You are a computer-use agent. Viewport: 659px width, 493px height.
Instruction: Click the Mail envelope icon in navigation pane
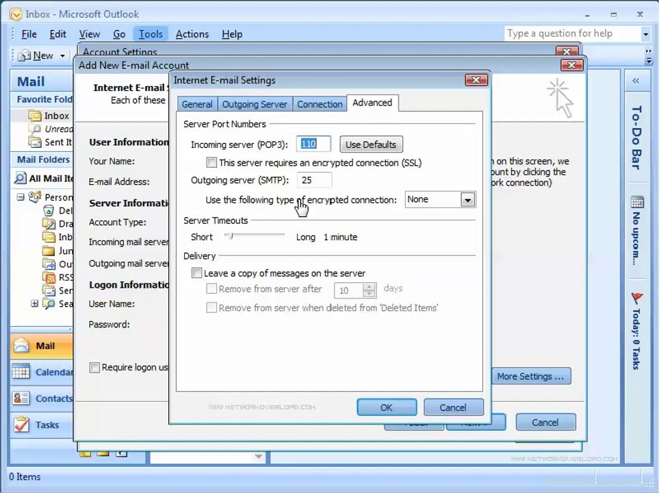coord(21,345)
